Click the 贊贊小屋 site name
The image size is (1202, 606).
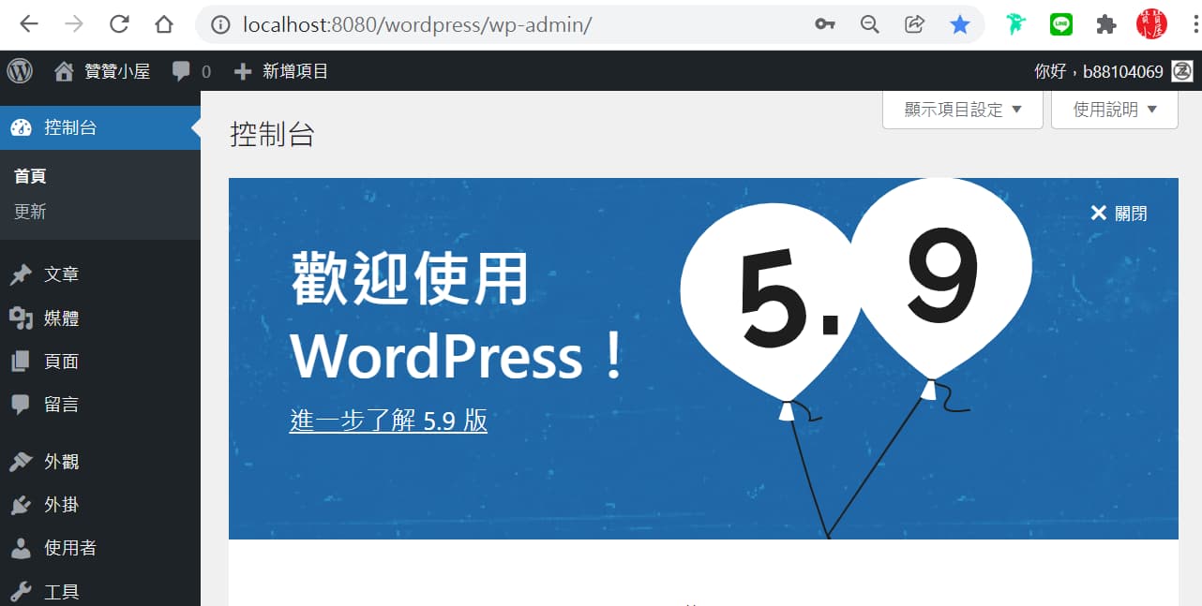point(117,71)
